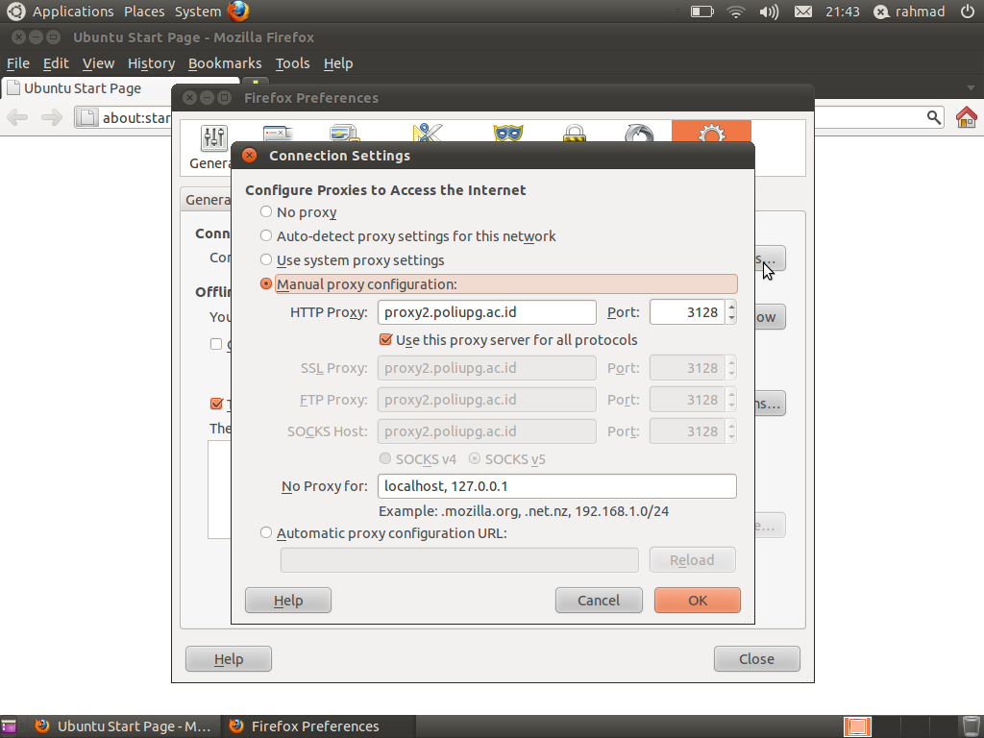Open the Content pane icon
The width and height of the screenshot is (984, 738).
(345, 133)
